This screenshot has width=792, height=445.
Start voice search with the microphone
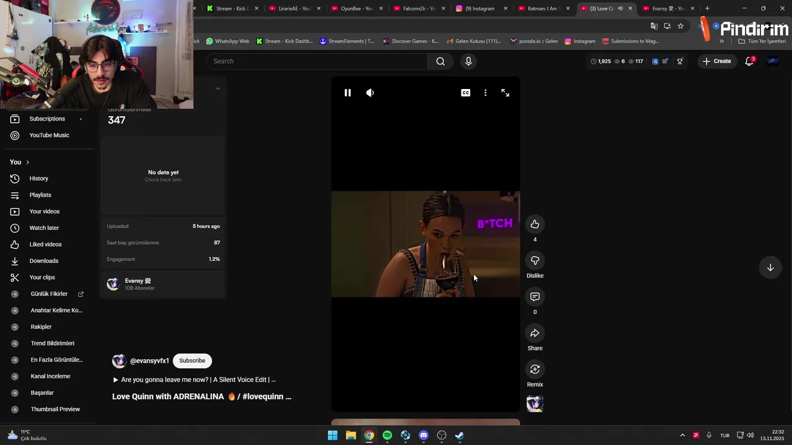468,61
